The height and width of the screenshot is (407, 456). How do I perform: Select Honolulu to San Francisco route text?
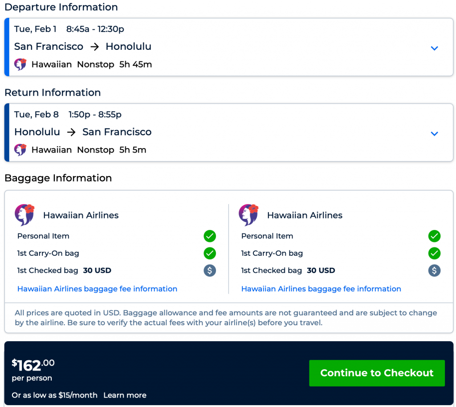point(83,132)
